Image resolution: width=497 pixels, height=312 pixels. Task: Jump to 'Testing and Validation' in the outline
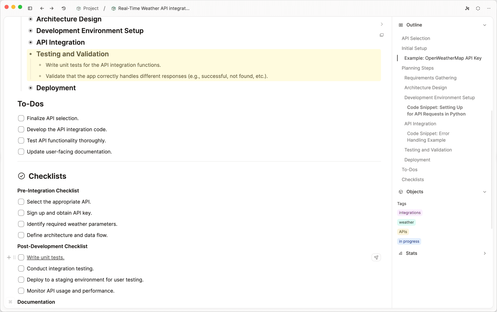(428, 150)
